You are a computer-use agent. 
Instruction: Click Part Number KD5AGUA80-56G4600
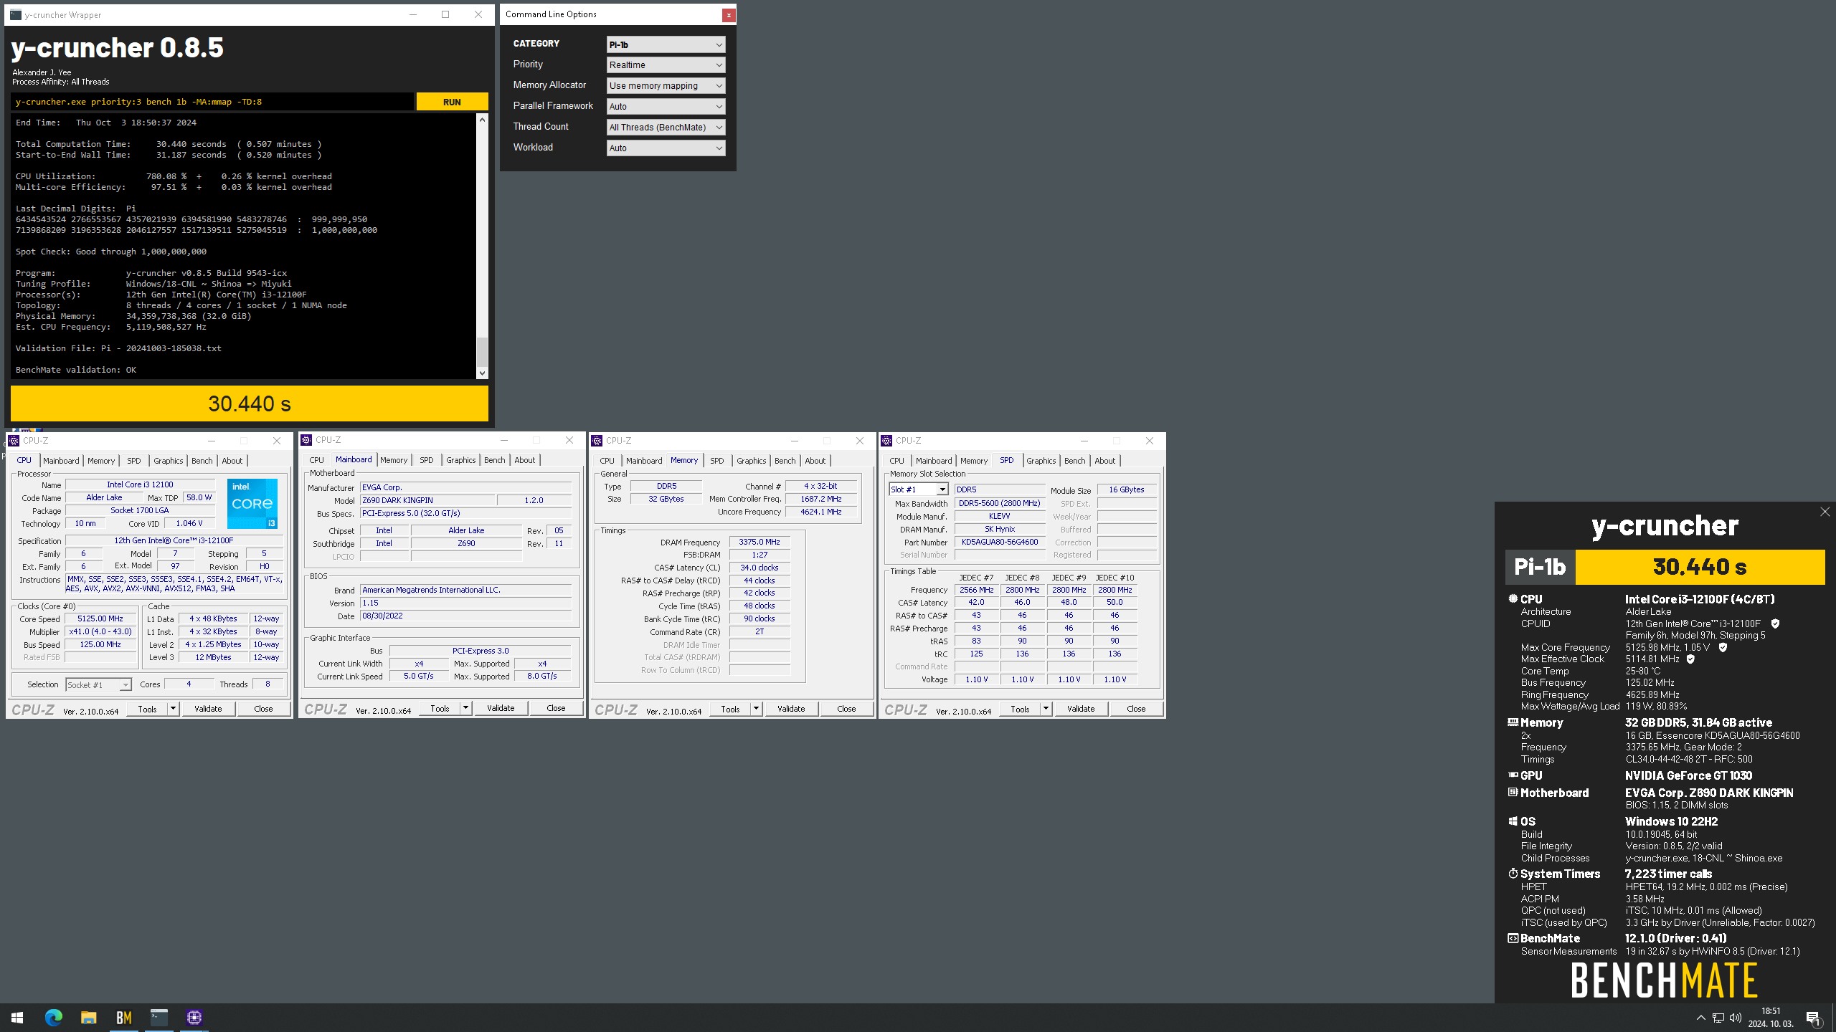(x=1000, y=542)
